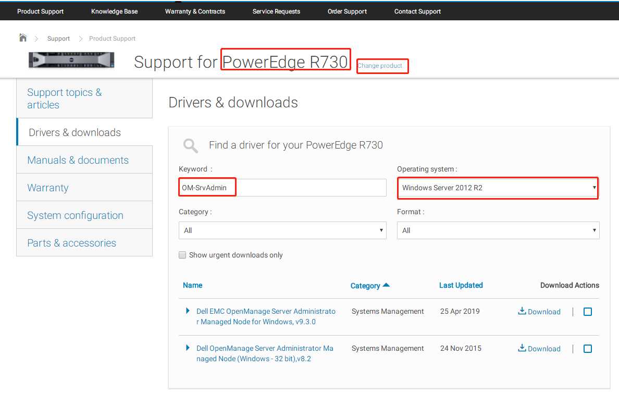The height and width of the screenshot is (393, 619).
Task: Click the PowerEdge R730 server image
Action: tap(71, 60)
